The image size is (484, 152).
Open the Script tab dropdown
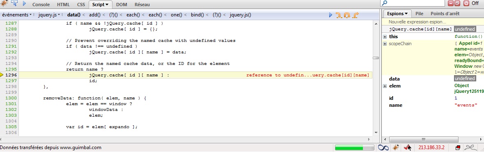(x=100, y=5)
